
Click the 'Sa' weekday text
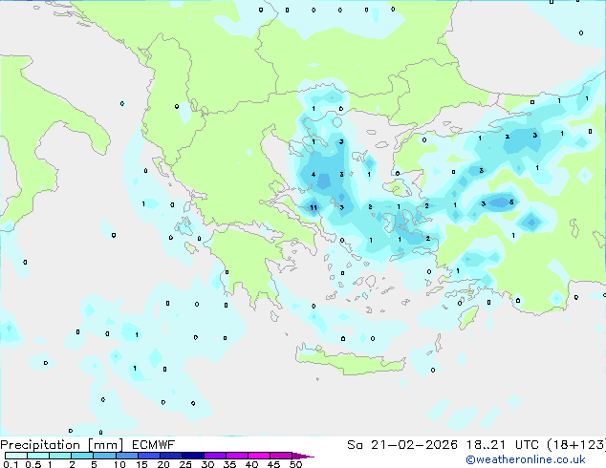tap(355, 445)
